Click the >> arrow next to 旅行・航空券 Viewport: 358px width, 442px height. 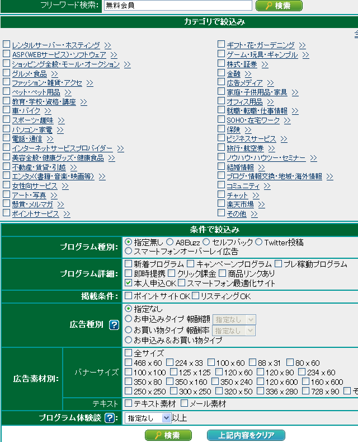point(272,148)
